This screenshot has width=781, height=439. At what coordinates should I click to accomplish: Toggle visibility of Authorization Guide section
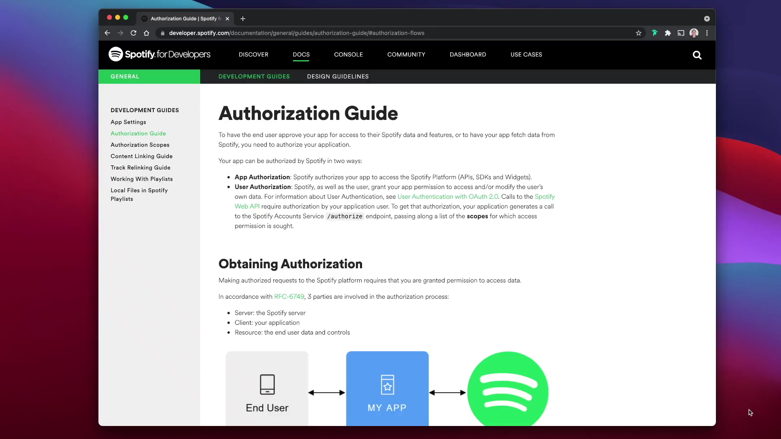click(138, 133)
